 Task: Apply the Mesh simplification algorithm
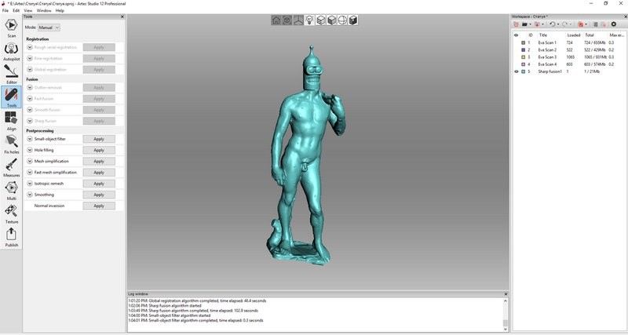pos(98,161)
